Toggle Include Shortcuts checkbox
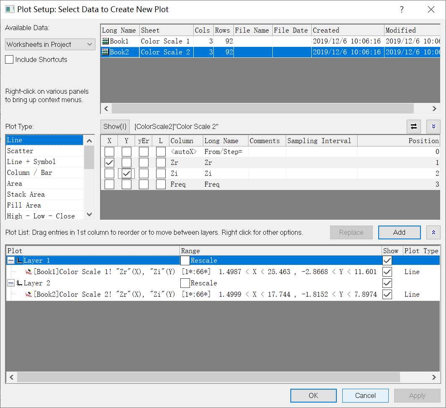 click(9, 59)
